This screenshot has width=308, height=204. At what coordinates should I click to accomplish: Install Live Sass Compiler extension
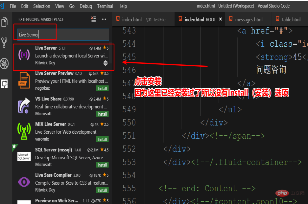(x=102, y=190)
